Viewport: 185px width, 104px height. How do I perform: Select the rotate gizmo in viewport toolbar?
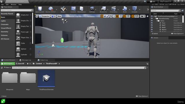click(105, 16)
